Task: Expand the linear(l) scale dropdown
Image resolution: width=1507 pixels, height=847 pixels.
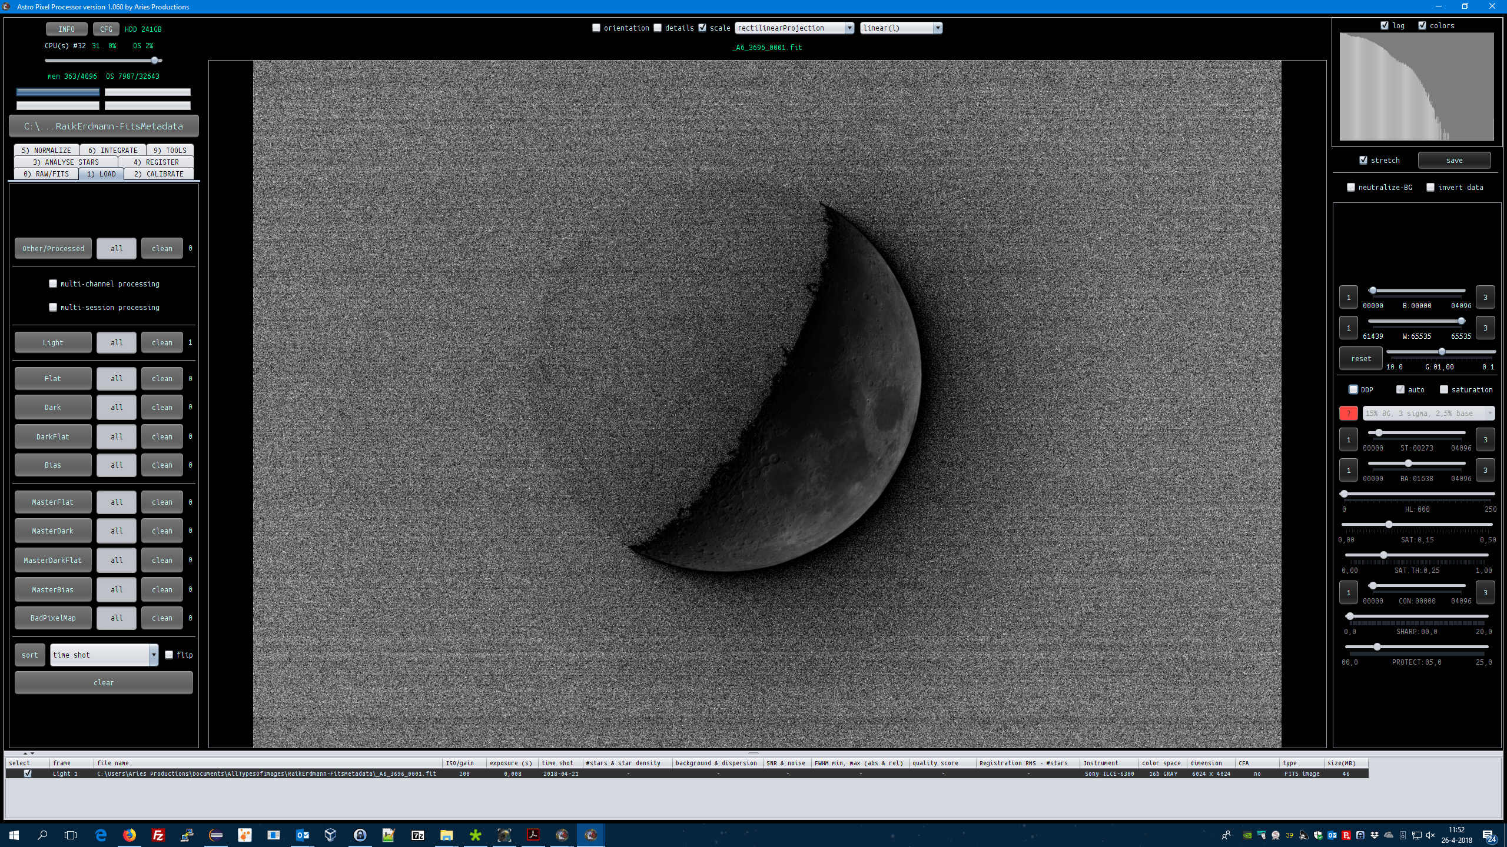Action: [901, 28]
